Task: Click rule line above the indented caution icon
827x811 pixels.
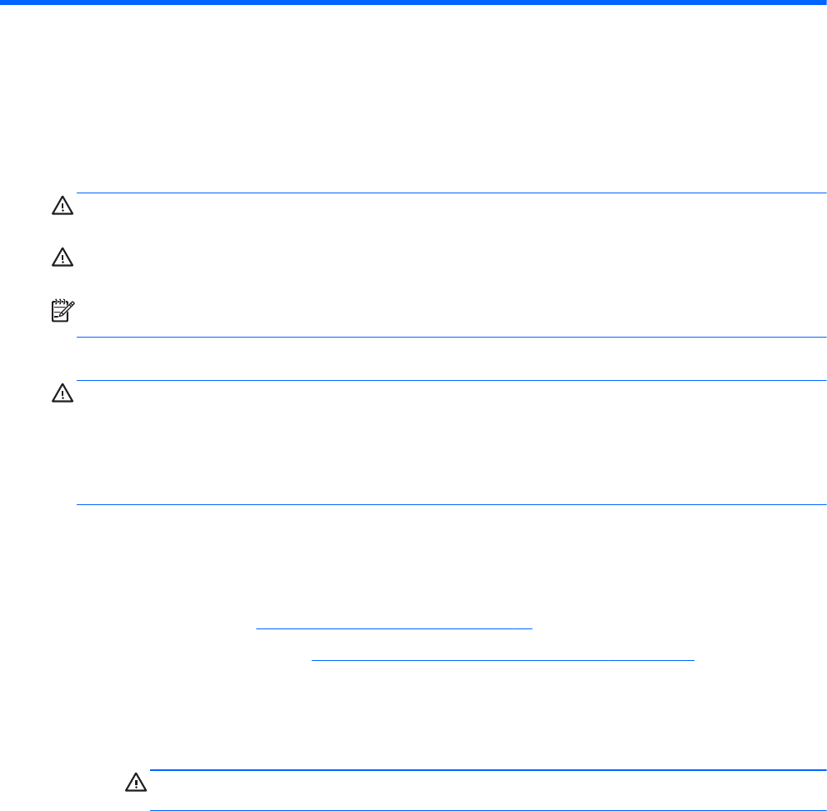Action: [482, 770]
